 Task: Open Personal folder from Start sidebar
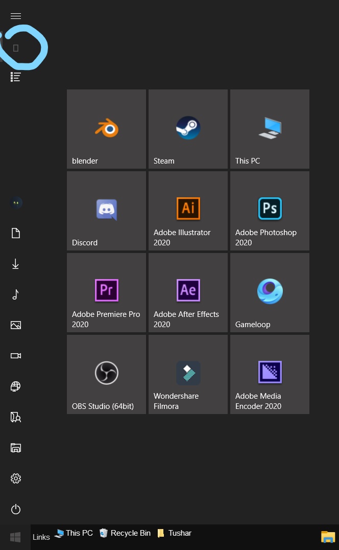tap(16, 417)
